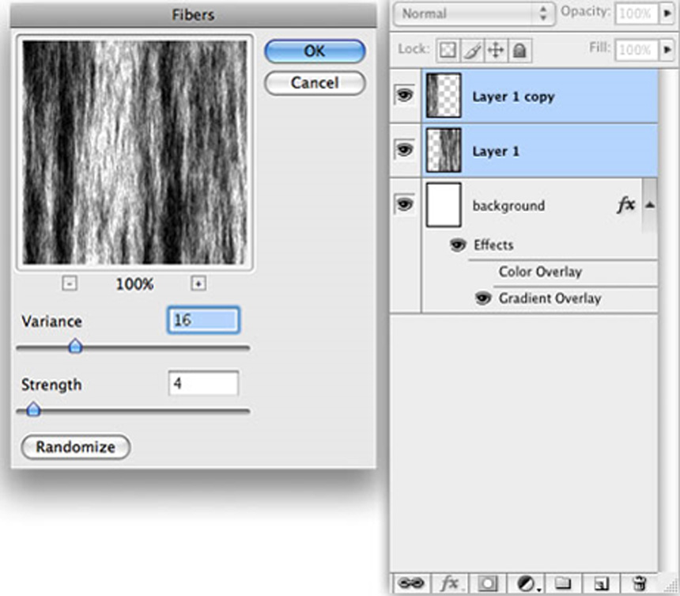
Task: Create new adjustment layer icon
Action: [x=524, y=583]
